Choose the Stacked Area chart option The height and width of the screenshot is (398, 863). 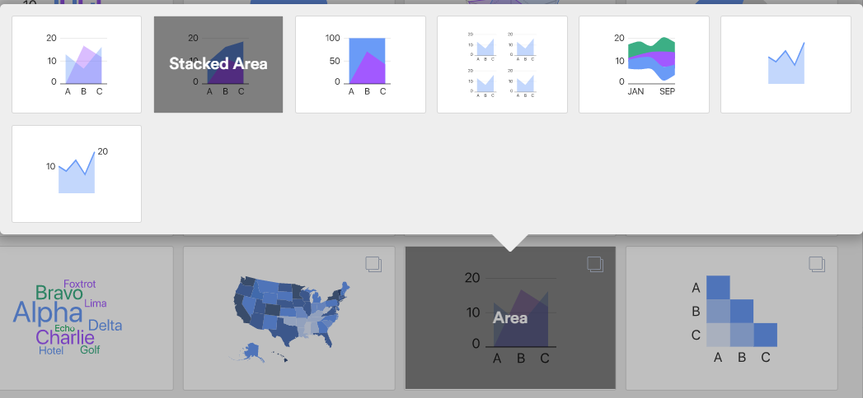tap(218, 64)
